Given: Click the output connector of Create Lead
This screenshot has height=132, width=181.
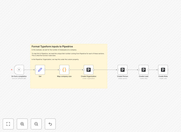Looking at the screenshot, I should click(x=149, y=70).
